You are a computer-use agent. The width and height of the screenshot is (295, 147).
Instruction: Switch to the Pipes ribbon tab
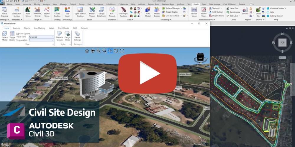[204, 4]
